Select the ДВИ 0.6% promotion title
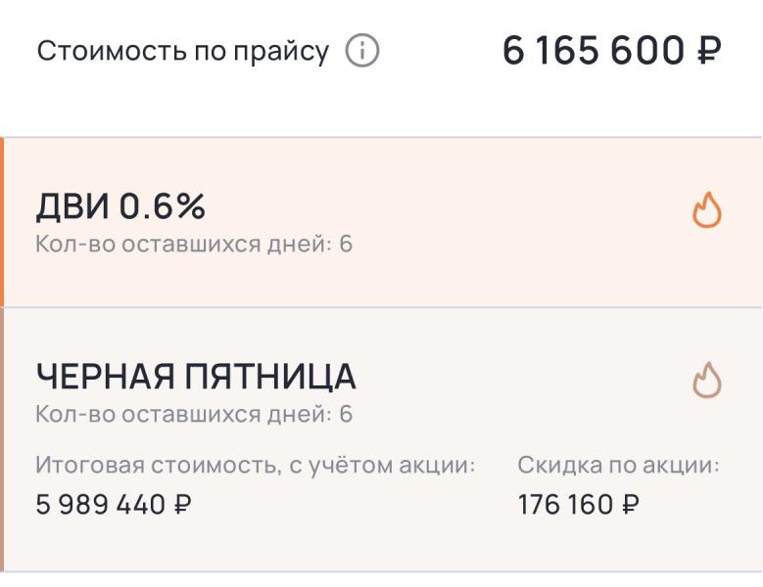 tap(120, 206)
